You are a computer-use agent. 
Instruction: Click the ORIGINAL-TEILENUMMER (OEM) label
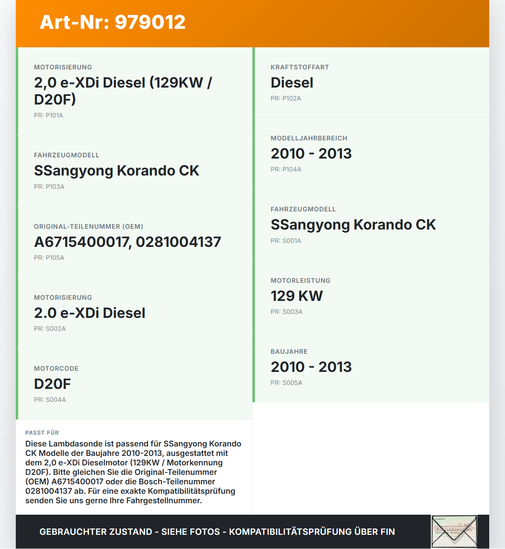[88, 227]
